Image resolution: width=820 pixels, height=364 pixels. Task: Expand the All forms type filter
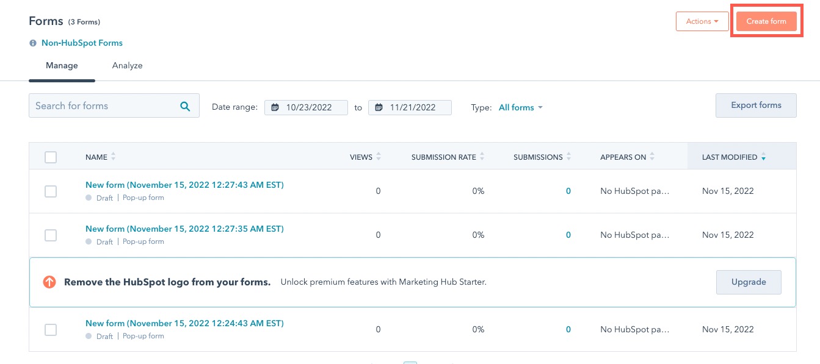pyautogui.click(x=520, y=107)
